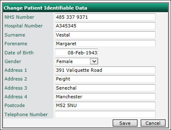Click the NHS Number input field
171x130 pixels.
105,17
